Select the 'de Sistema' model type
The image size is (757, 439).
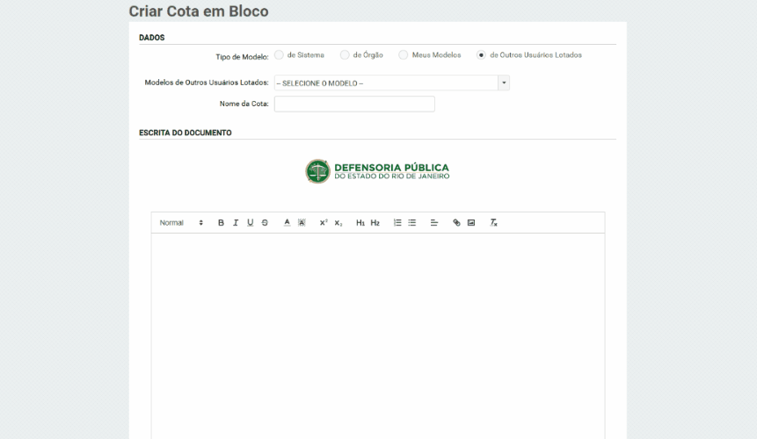click(280, 55)
